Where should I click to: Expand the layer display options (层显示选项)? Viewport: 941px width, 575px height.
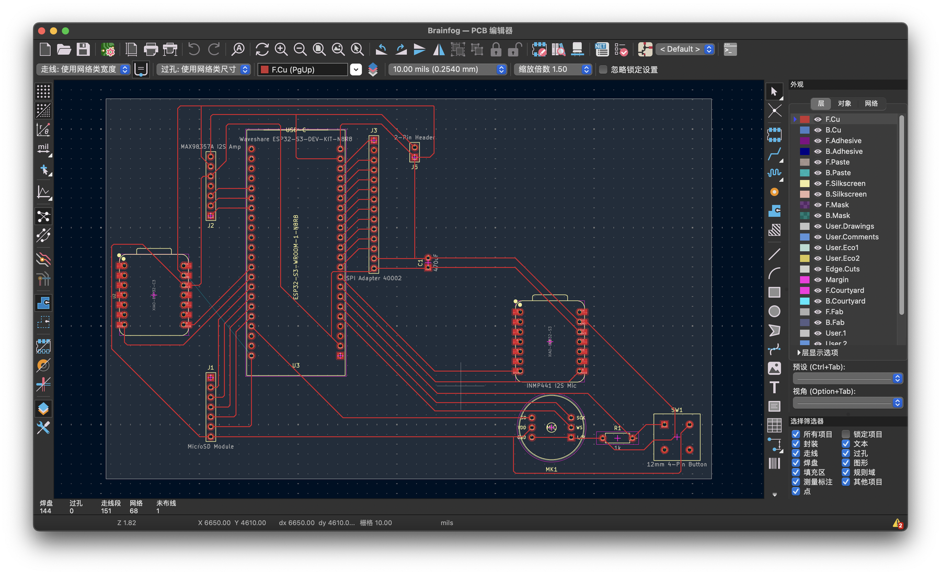coord(818,353)
